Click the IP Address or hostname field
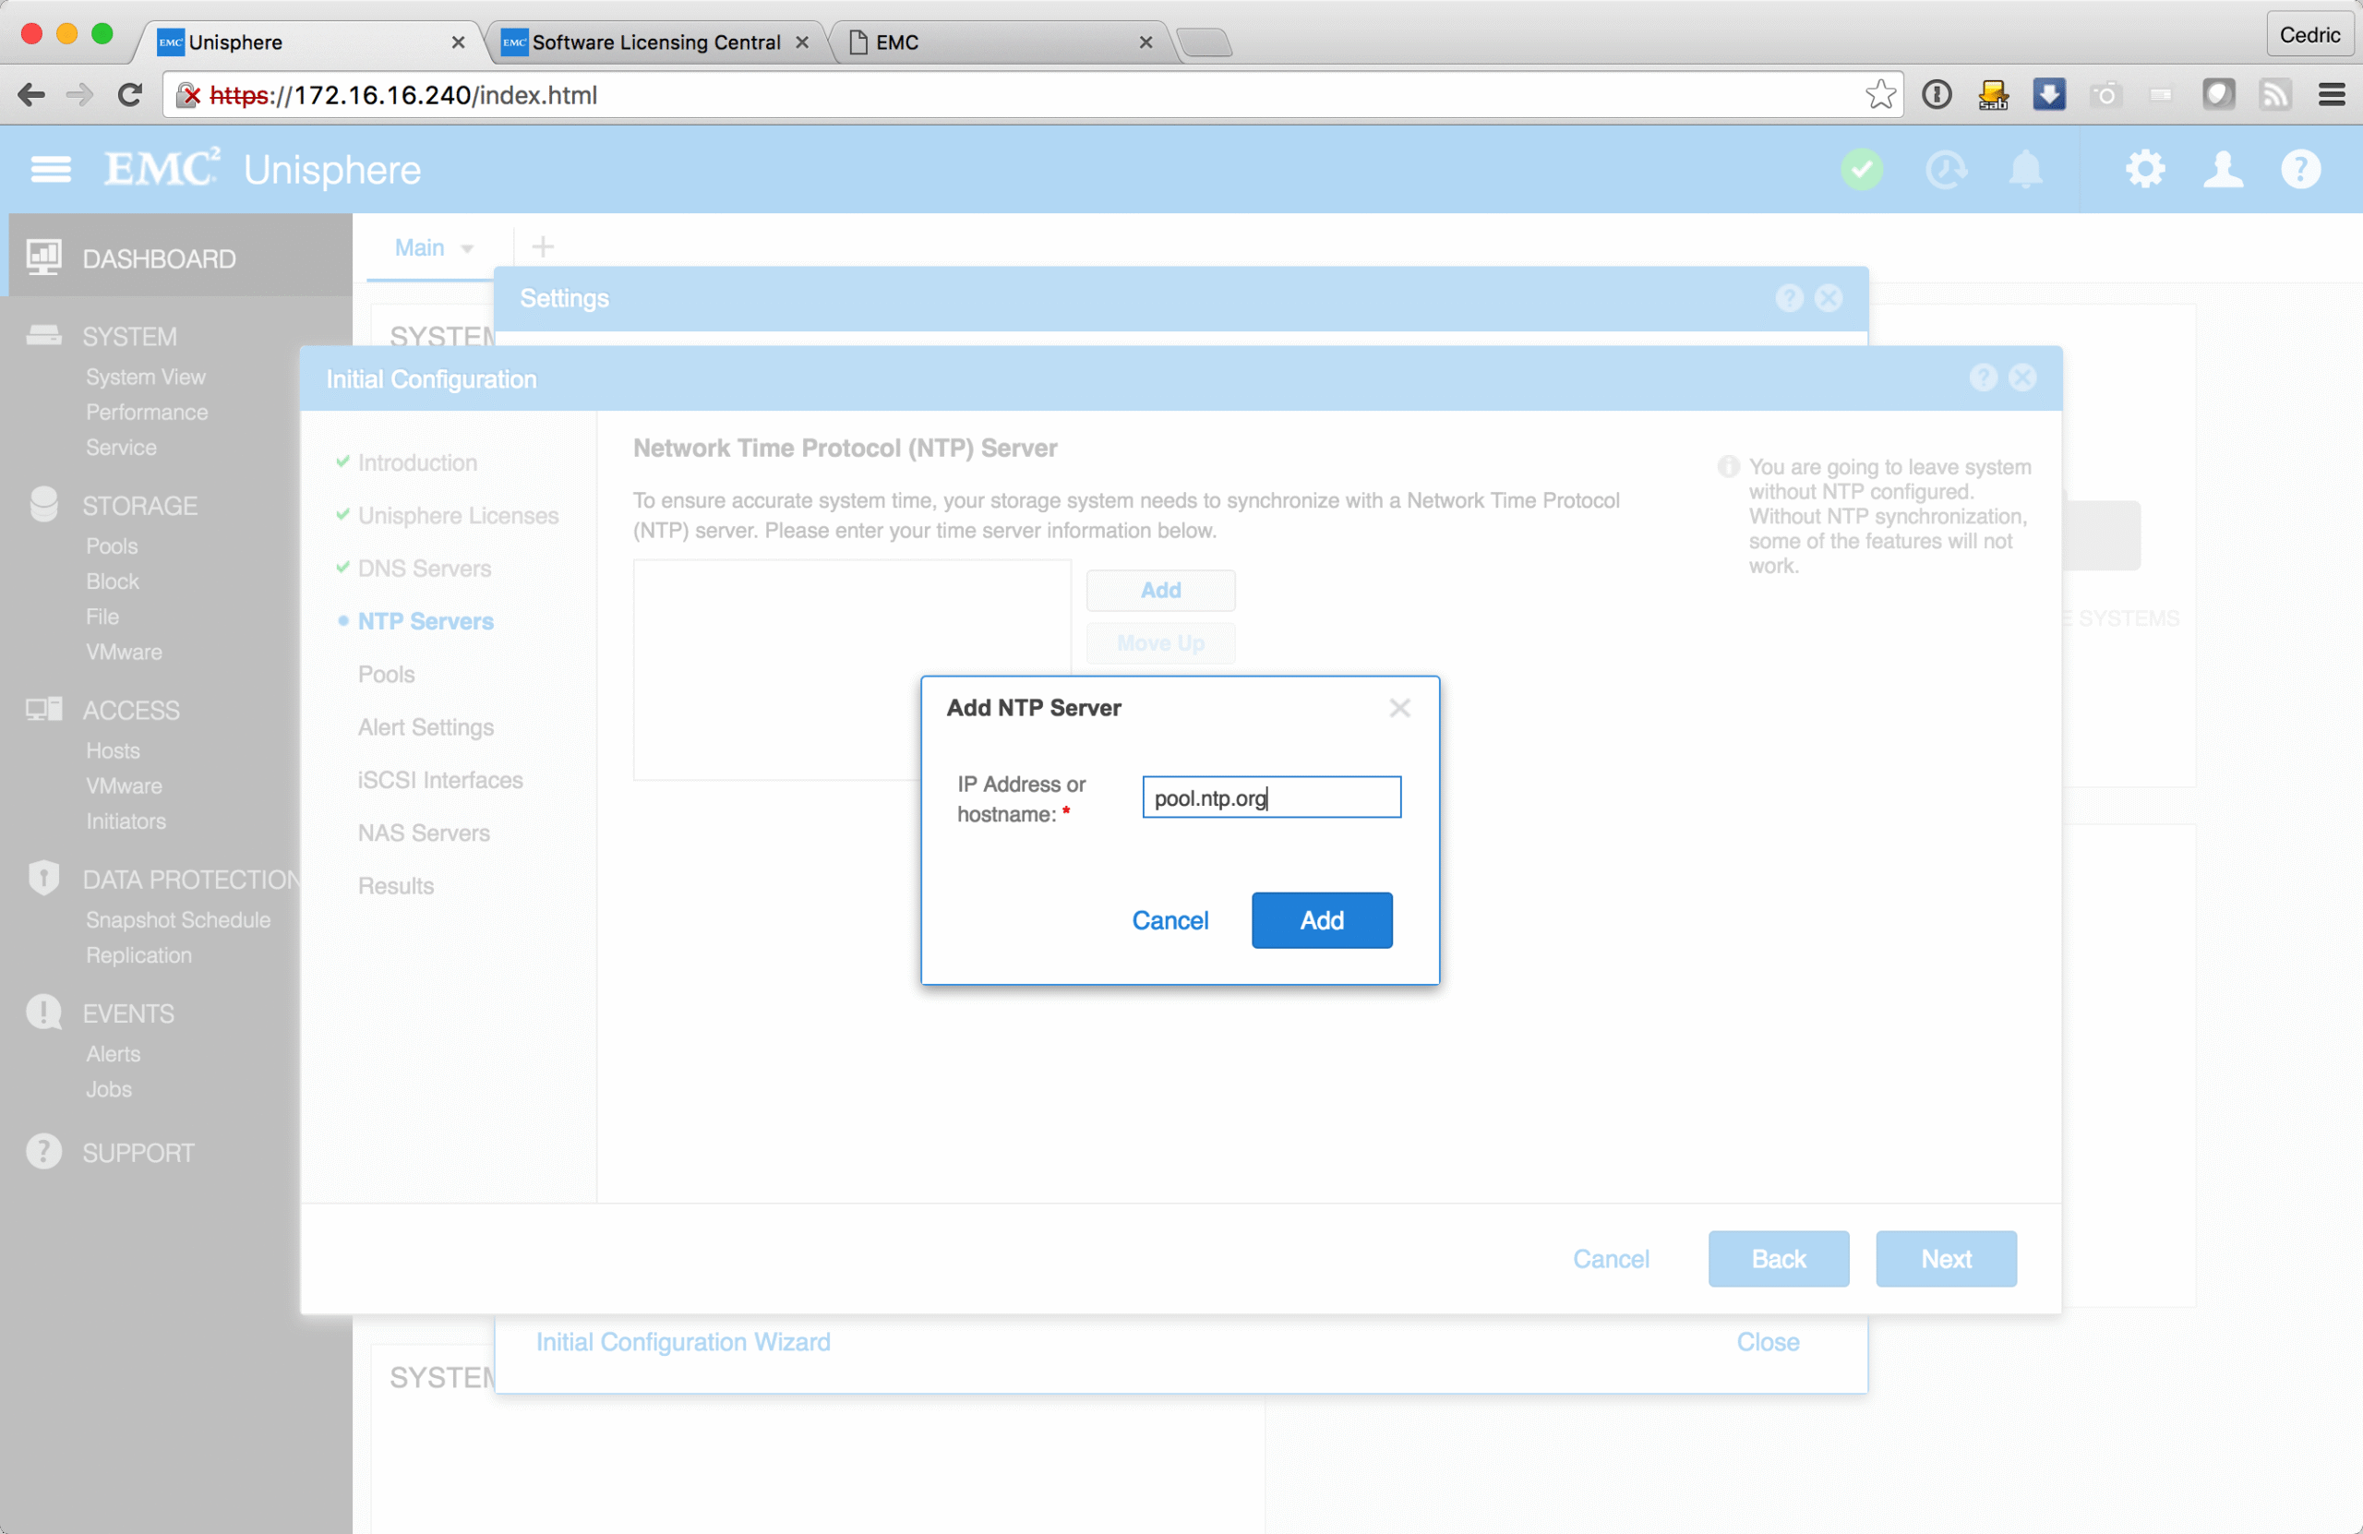The width and height of the screenshot is (2363, 1534). pyautogui.click(x=1271, y=797)
